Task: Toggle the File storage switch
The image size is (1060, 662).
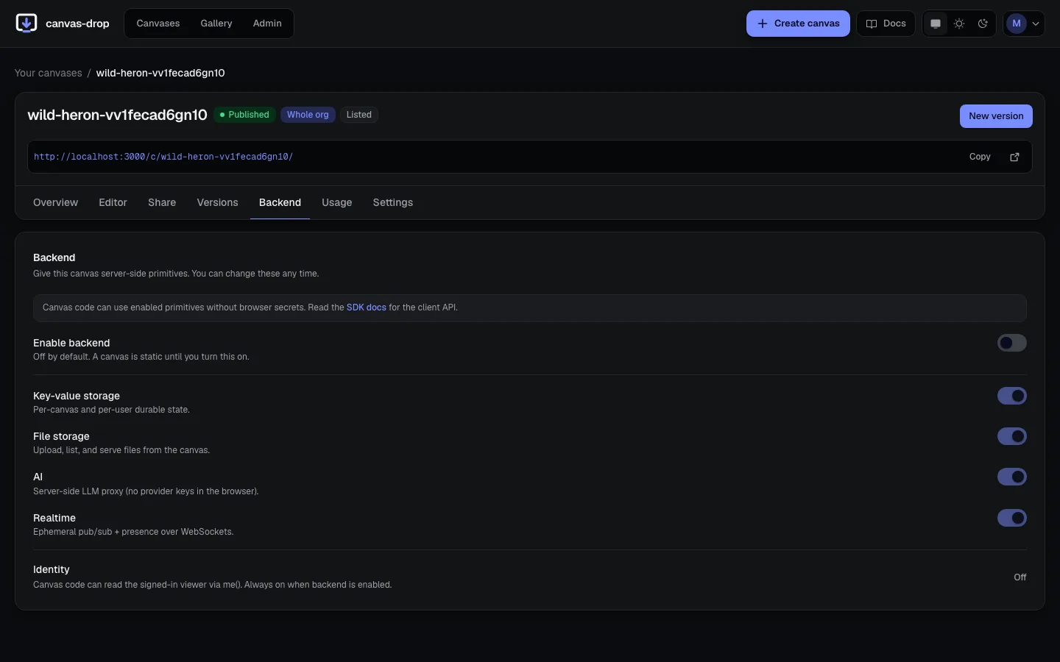Action: (x=1012, y=436)
